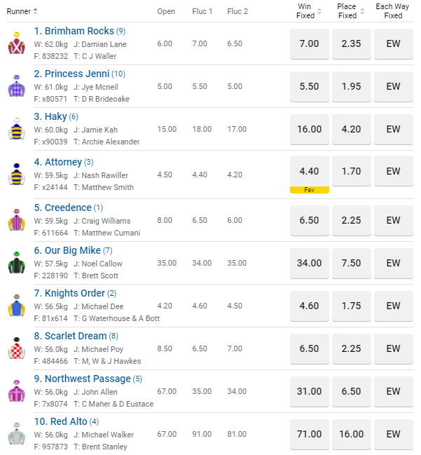Image resolution: width=421 pixels, height=455 pixels.
Task: Select Red Alto place odds 16.00
Action: [351, 434]
